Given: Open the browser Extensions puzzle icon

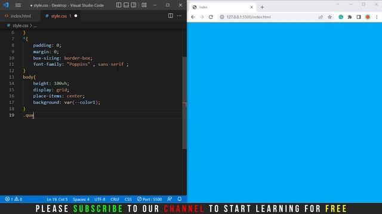Looking at the screenshot, I should [350, 17].
